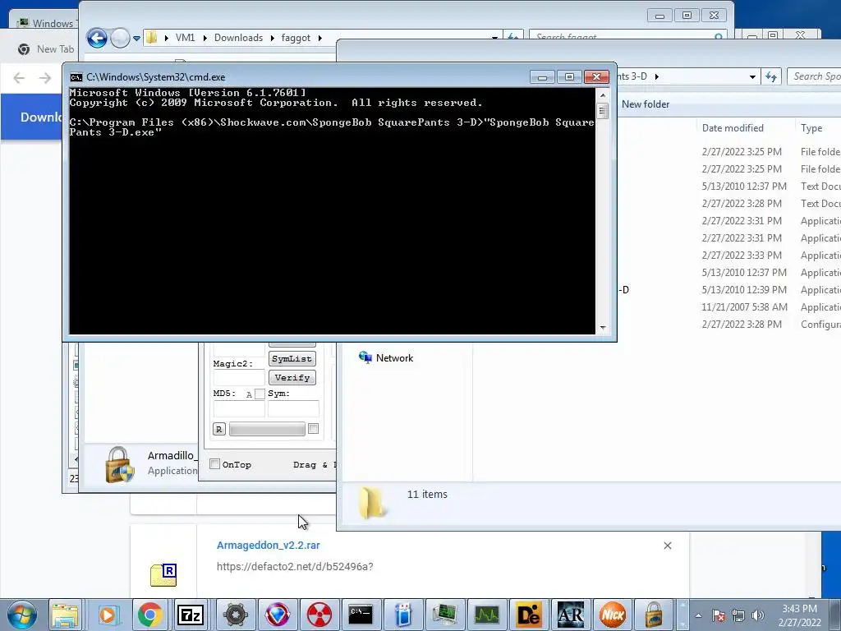Open the clock showing 3:43 PM
Image resolution: width=841 pixels, height=631 pixels.
tap(799, 609)
